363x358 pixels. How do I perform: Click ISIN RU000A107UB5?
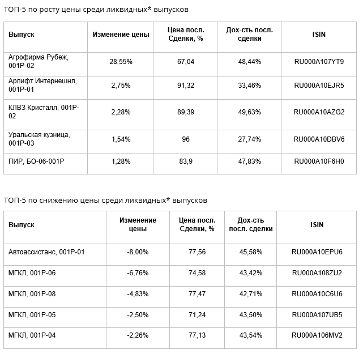[317, 315]
